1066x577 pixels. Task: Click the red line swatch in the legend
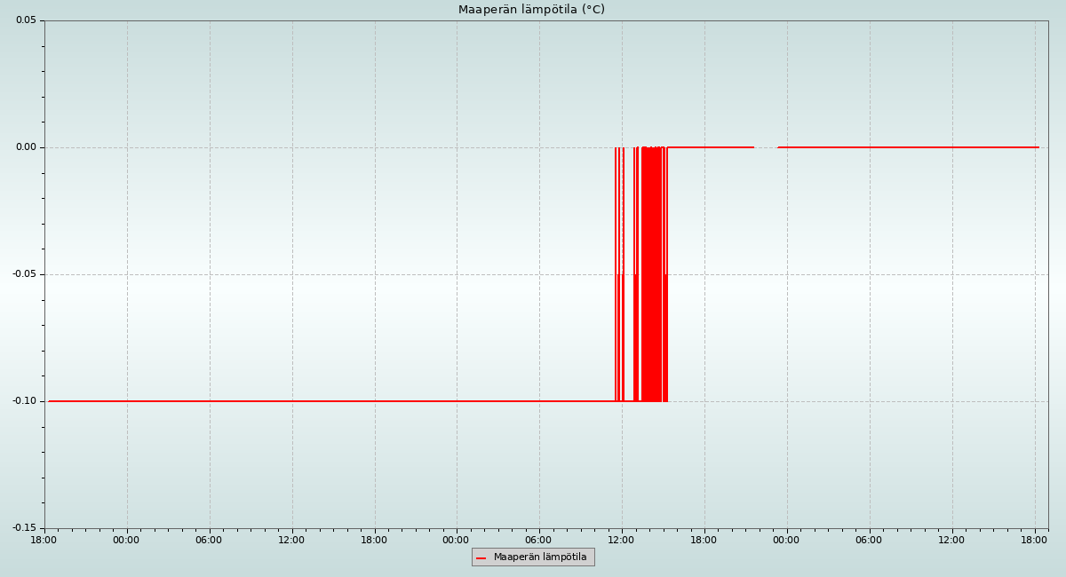pos(481,557)
